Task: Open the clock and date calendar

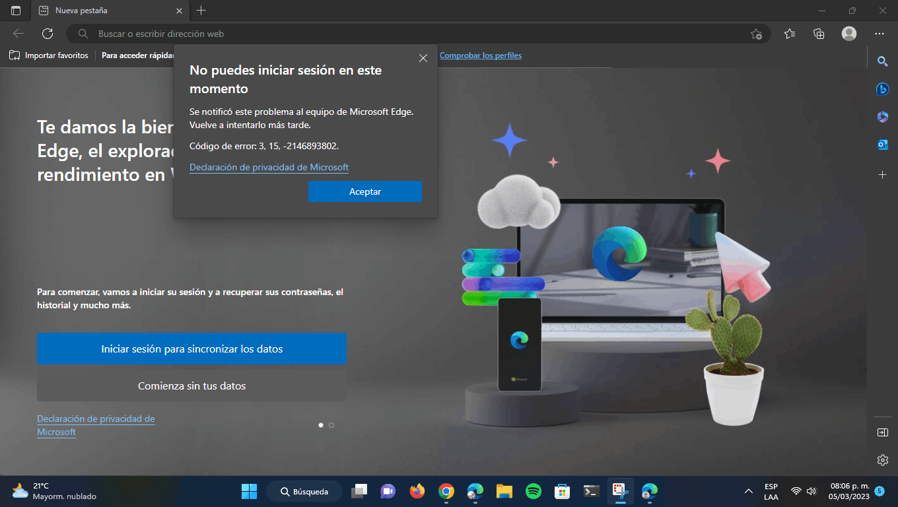Action: 849,491
